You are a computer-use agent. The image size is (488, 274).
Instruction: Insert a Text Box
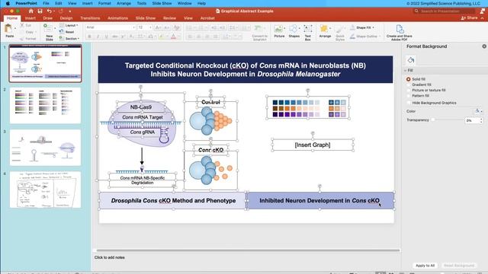click(x=308, y=32)
